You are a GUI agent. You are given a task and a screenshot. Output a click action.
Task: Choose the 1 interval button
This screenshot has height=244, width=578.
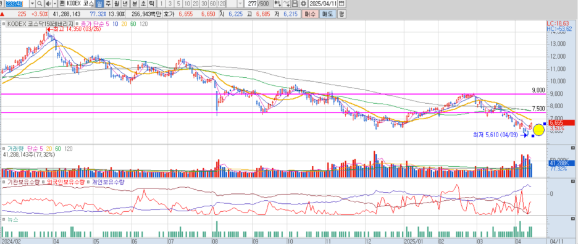[x=161, y=4]
